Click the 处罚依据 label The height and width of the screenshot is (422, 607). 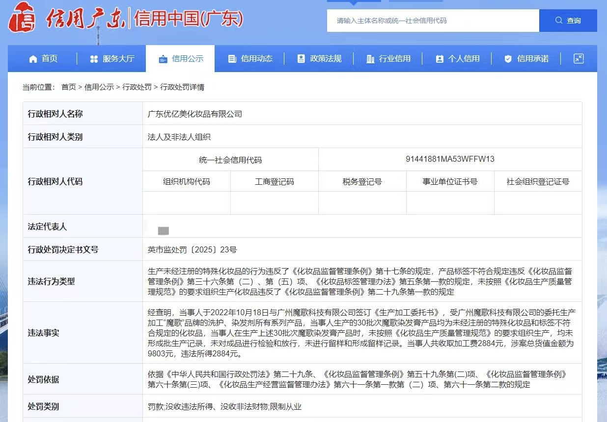coord(43,379)
